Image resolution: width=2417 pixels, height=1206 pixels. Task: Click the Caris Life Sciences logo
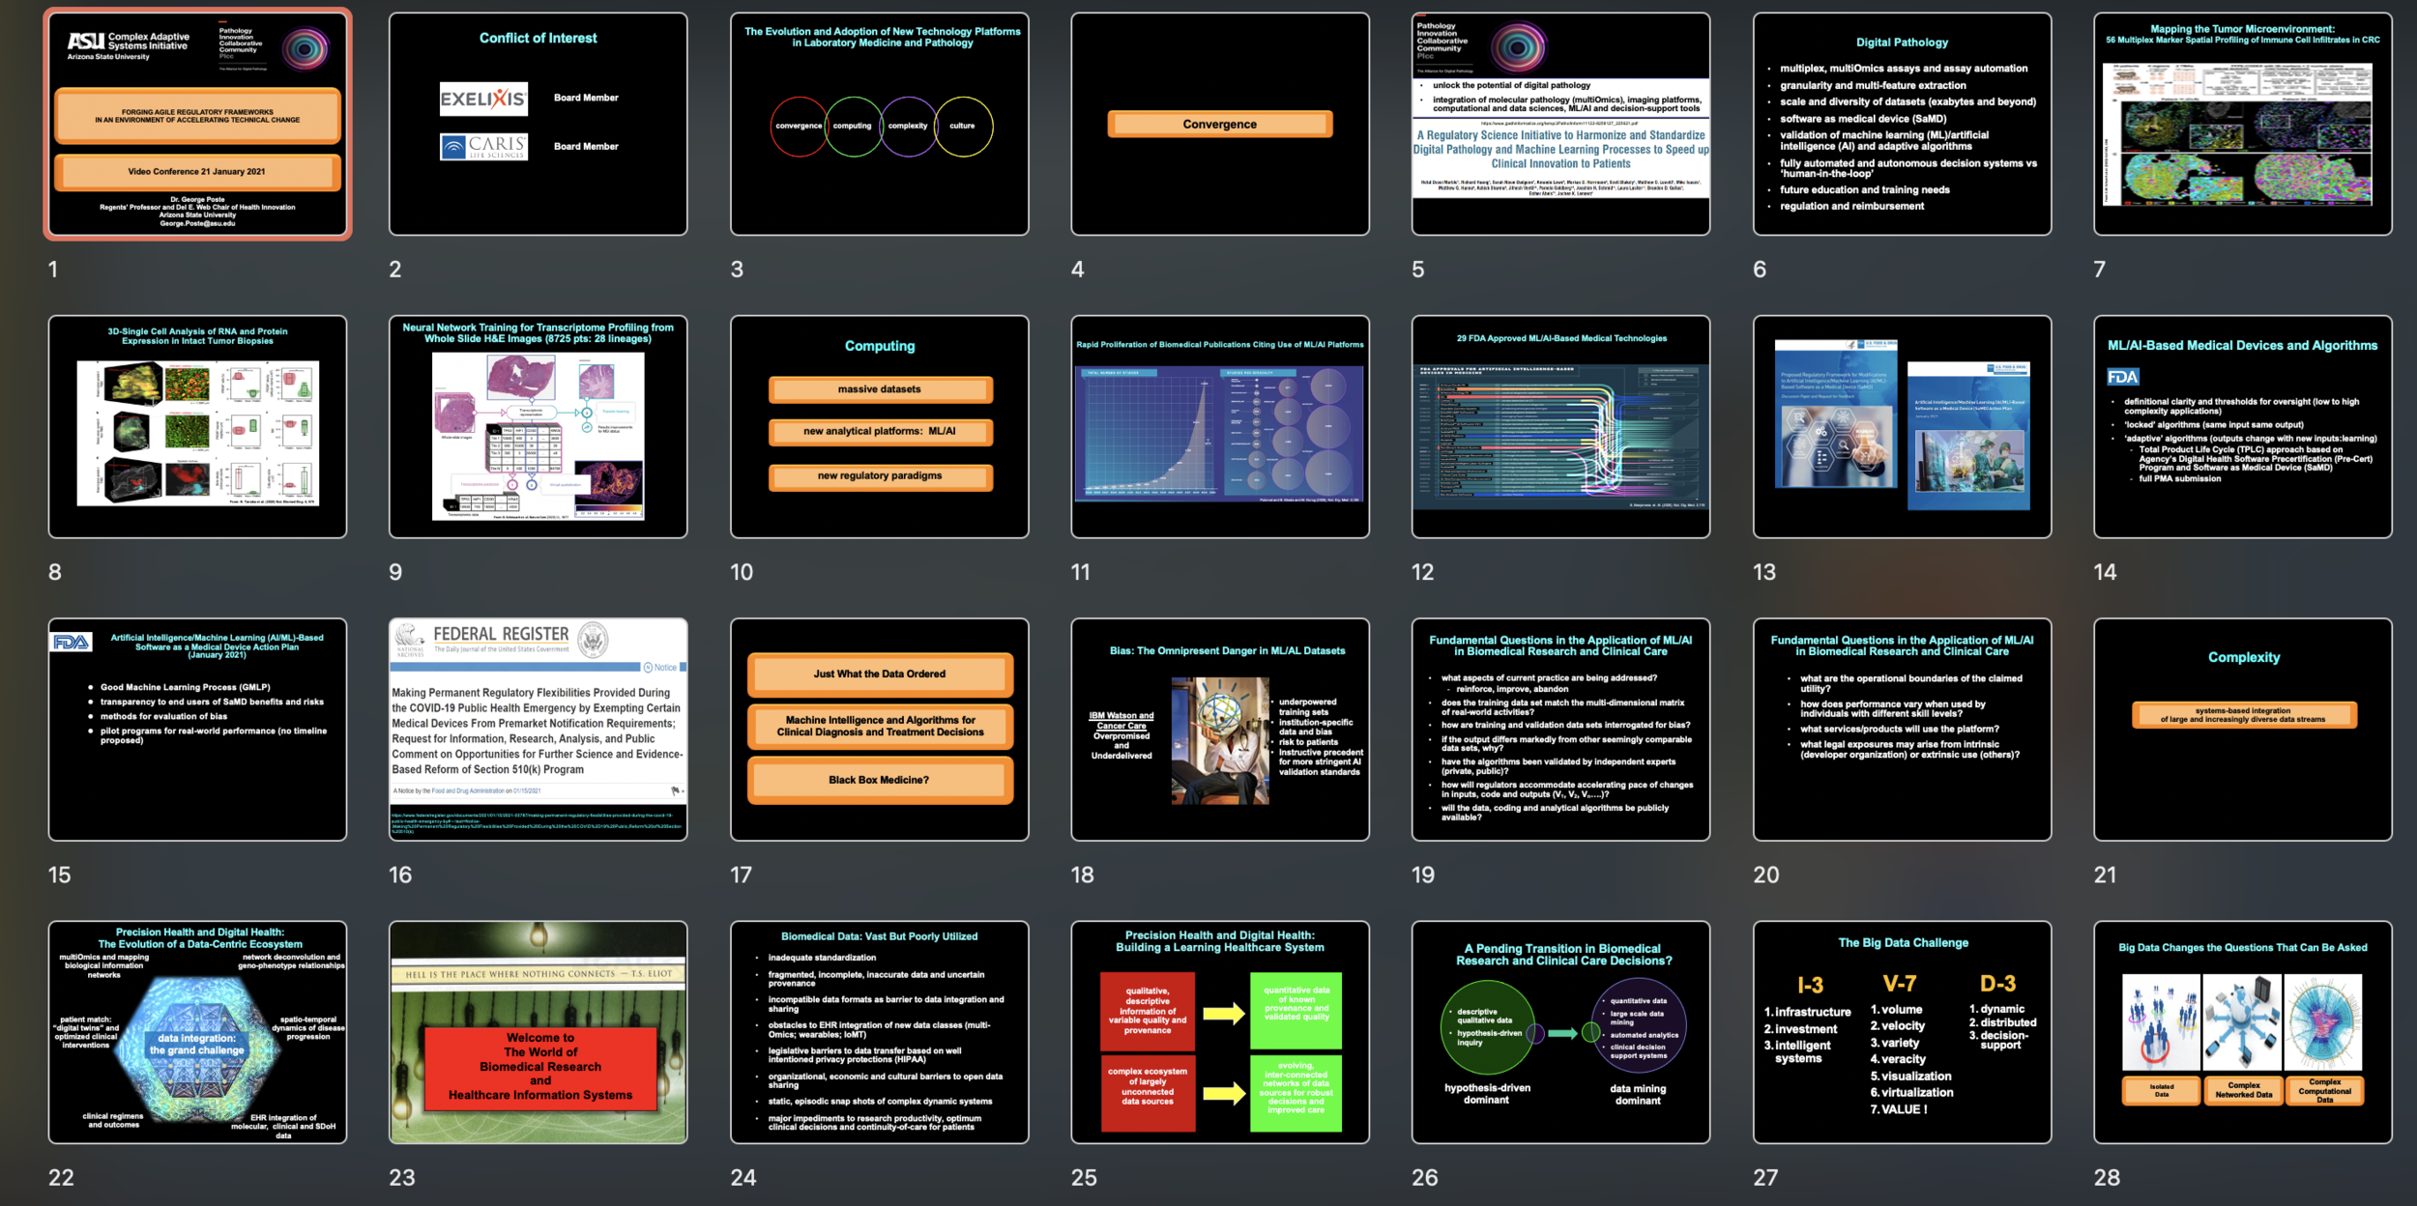point(483,147)
